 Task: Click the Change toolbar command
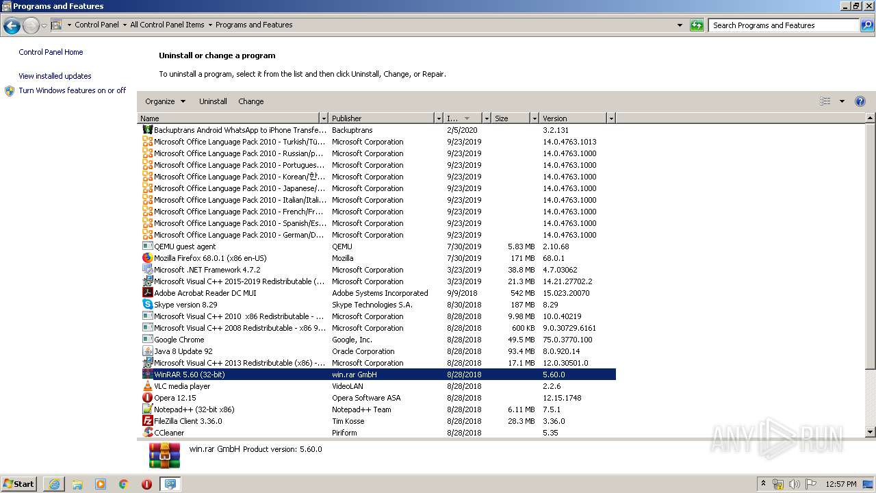click(x=251, y=101)
